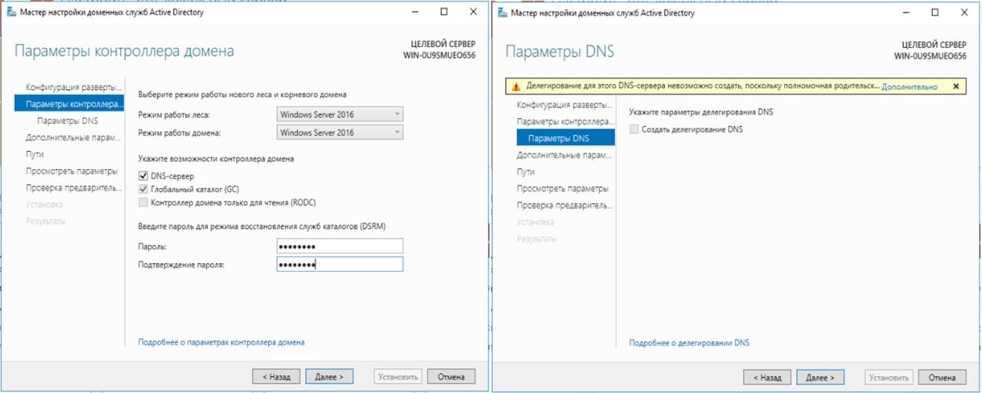Select Пути step in the right wizard navigation
The height and width of the screenshot is (393, 982).
tap(526, 171)
